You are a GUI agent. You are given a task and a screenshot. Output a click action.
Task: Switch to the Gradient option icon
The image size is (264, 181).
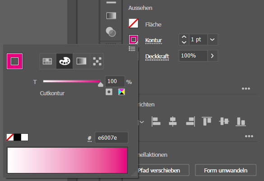click(82, 61)
